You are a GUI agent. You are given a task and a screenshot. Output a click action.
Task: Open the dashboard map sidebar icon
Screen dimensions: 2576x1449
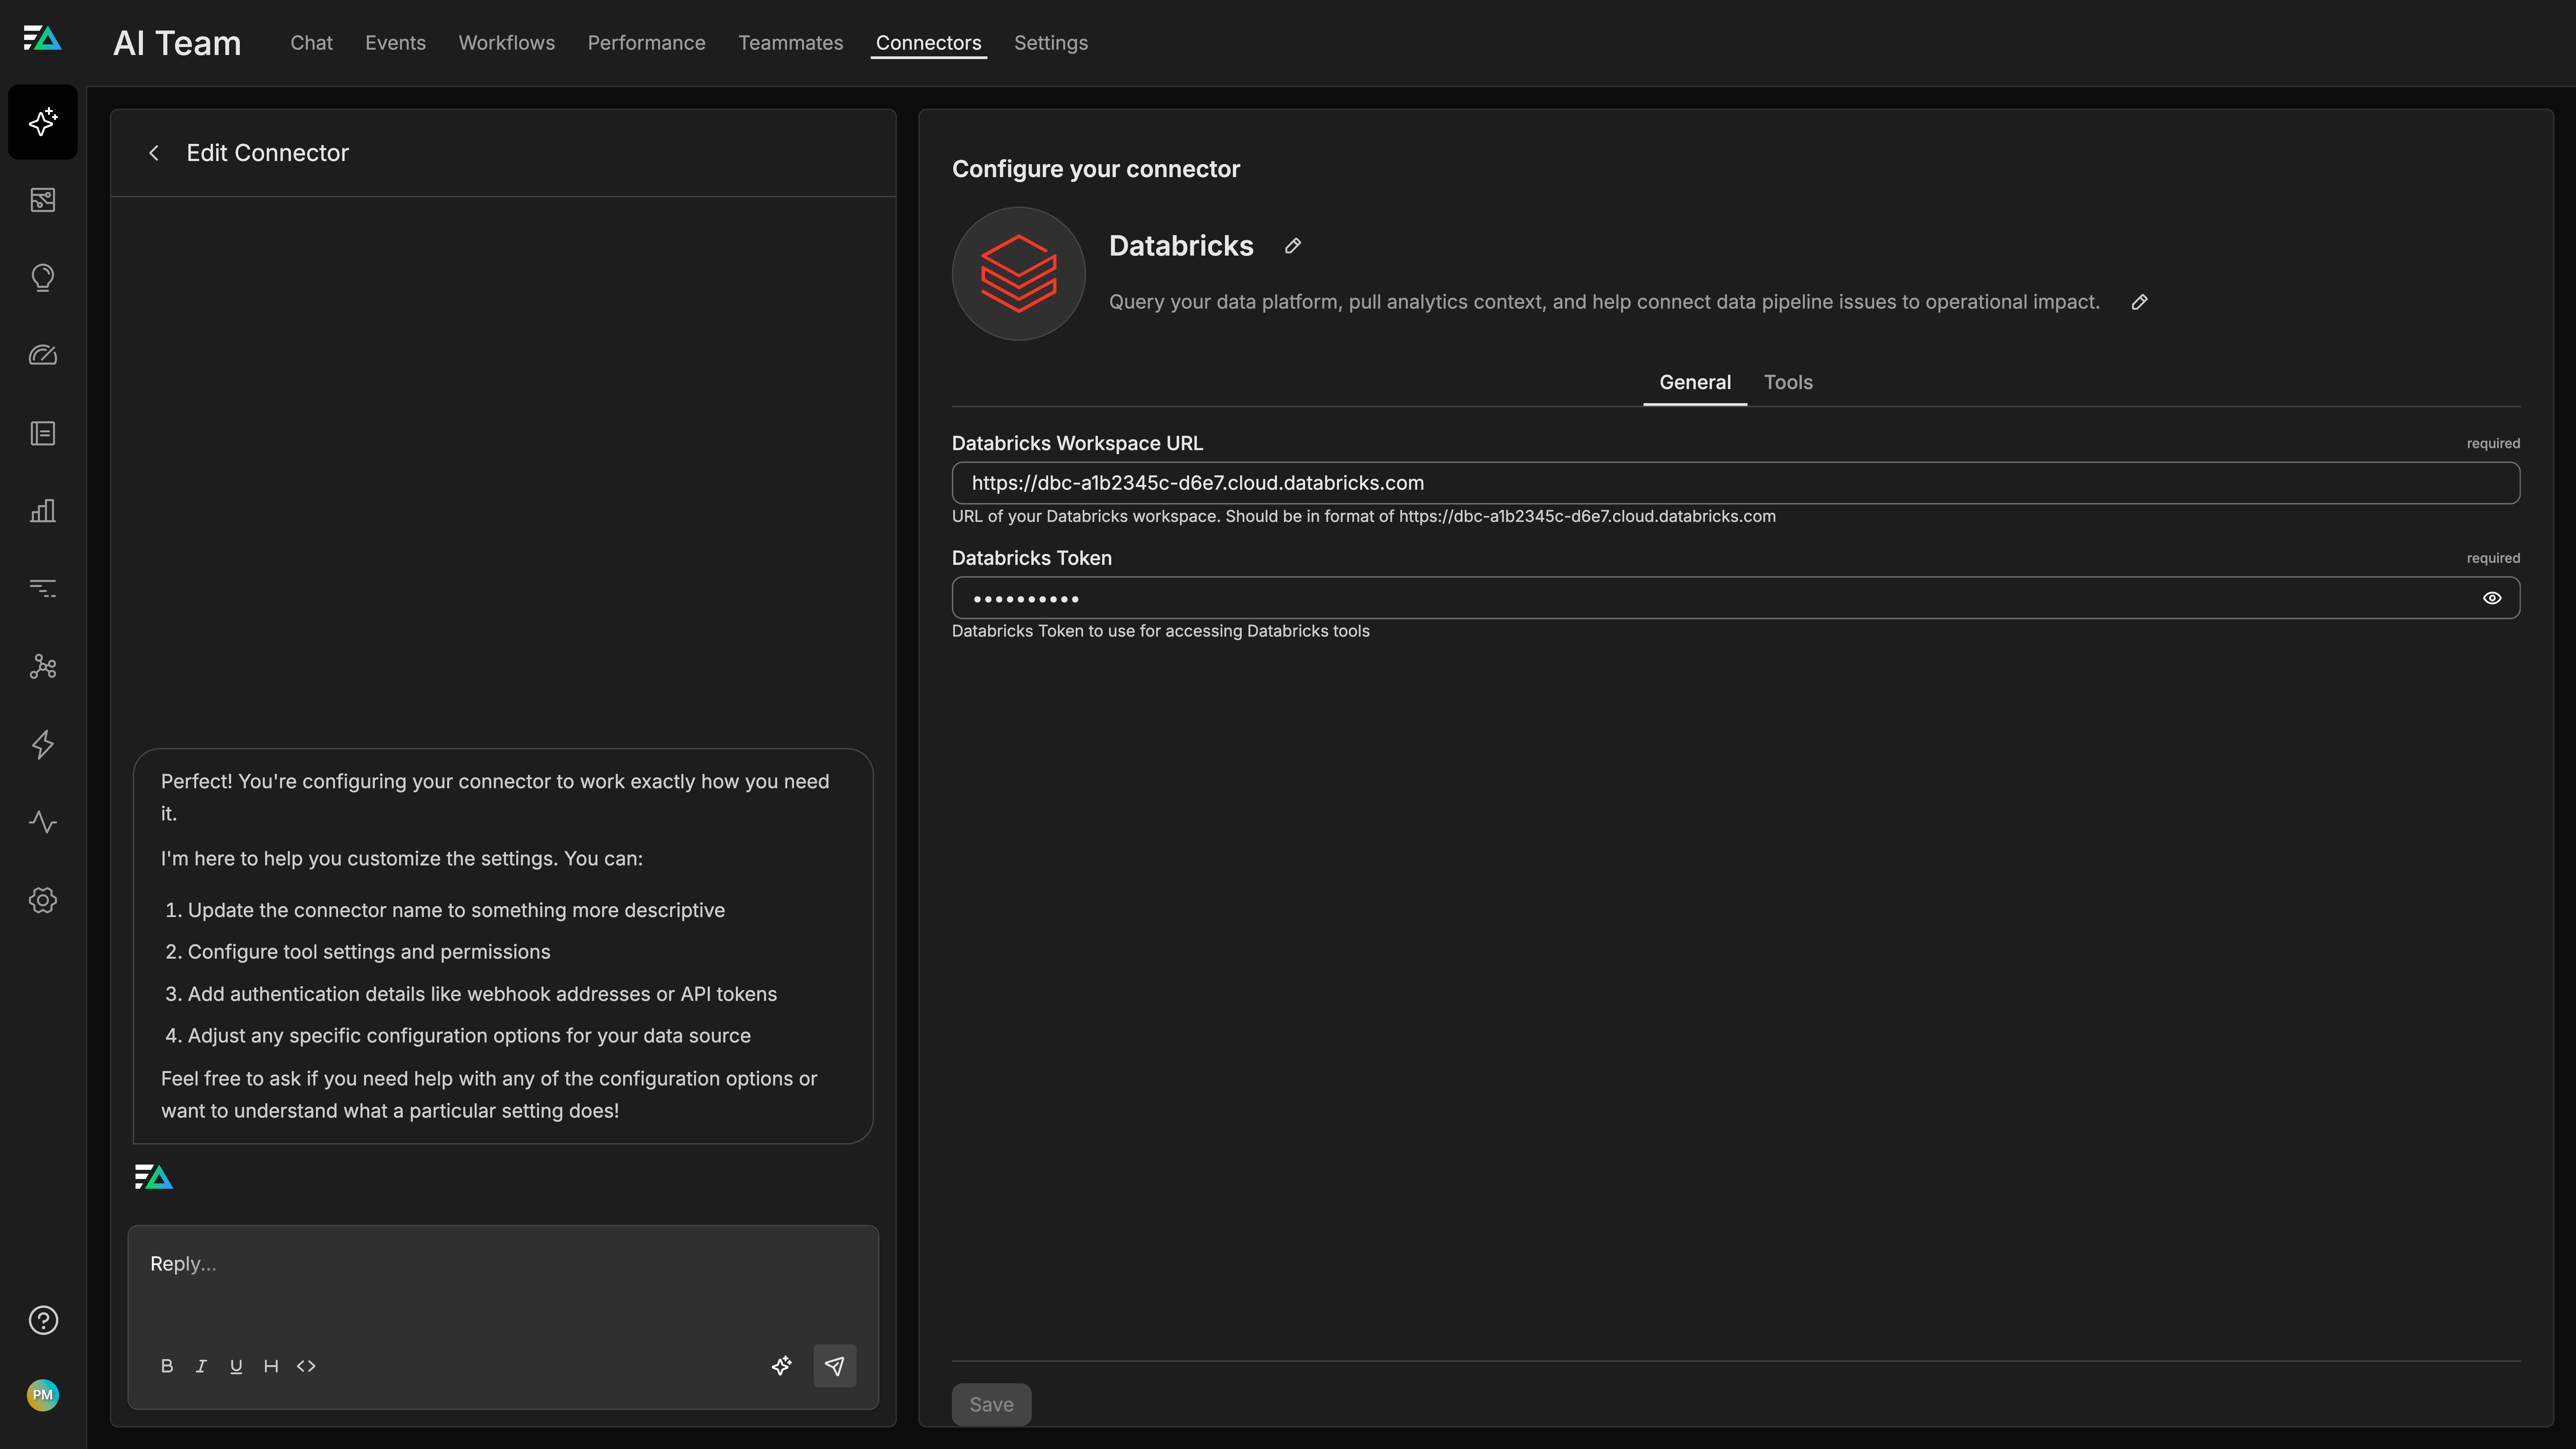coord(43,200)
